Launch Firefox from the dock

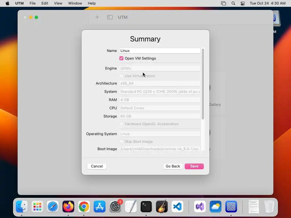68,207
